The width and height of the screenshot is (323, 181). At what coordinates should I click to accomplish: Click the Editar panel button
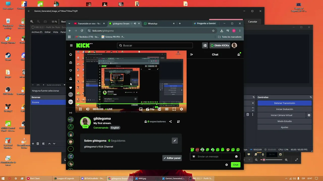tap(172, 158)
